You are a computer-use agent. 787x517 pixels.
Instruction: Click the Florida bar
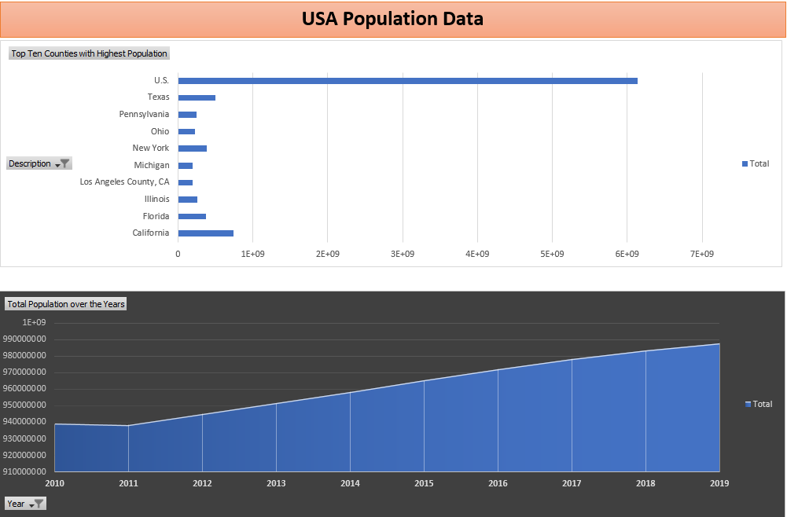point(192,216)
